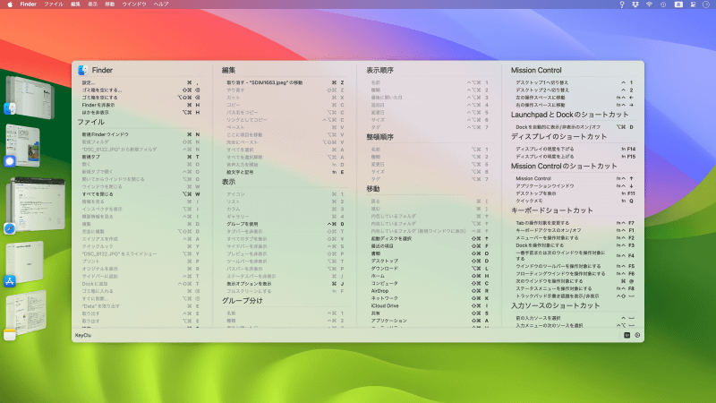Click the ホーム shortcut row

430,276
